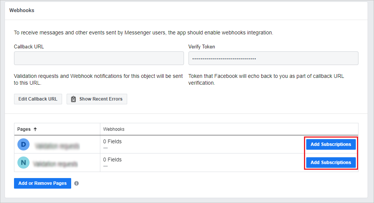Click the Verify Token label
The image size is (374, 203).
202,47
